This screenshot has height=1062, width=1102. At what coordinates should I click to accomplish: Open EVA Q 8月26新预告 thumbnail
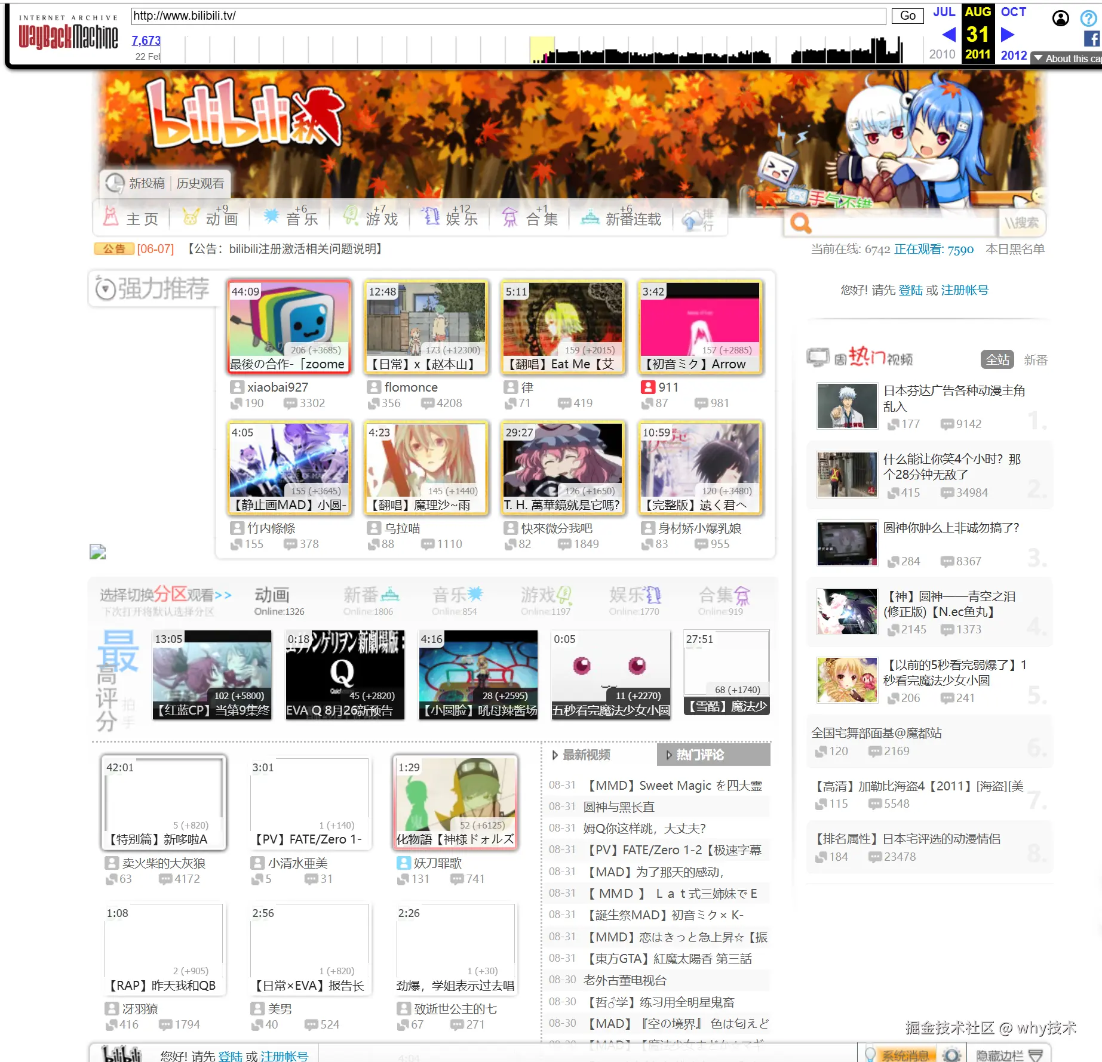(x=345, y=674)
